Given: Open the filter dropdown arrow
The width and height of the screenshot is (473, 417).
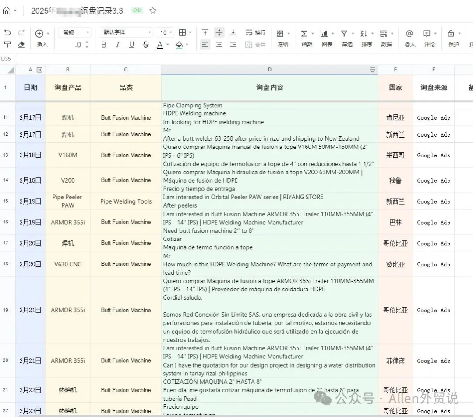Looking at the screenshot, I should pyautogui.click(x=353, y=33).
